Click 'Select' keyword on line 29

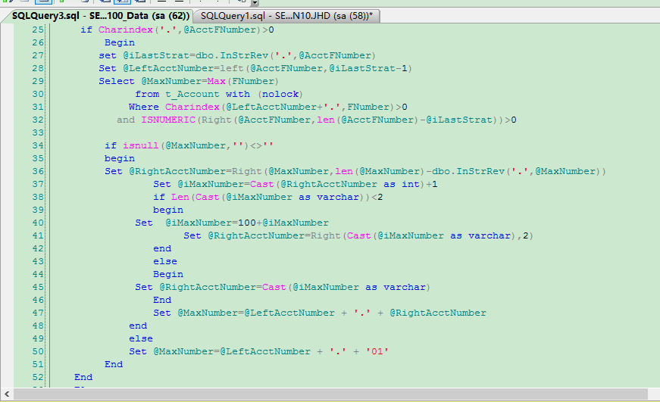(117, 81)
